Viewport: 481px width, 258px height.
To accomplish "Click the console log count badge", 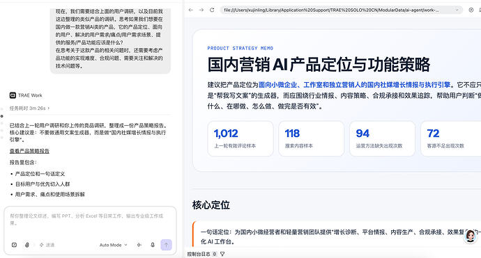I will coord(215,254).
